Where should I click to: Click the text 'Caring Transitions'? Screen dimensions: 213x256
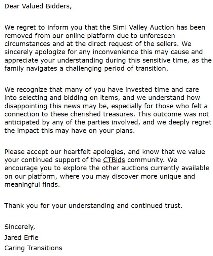click(x=33, y=248)
